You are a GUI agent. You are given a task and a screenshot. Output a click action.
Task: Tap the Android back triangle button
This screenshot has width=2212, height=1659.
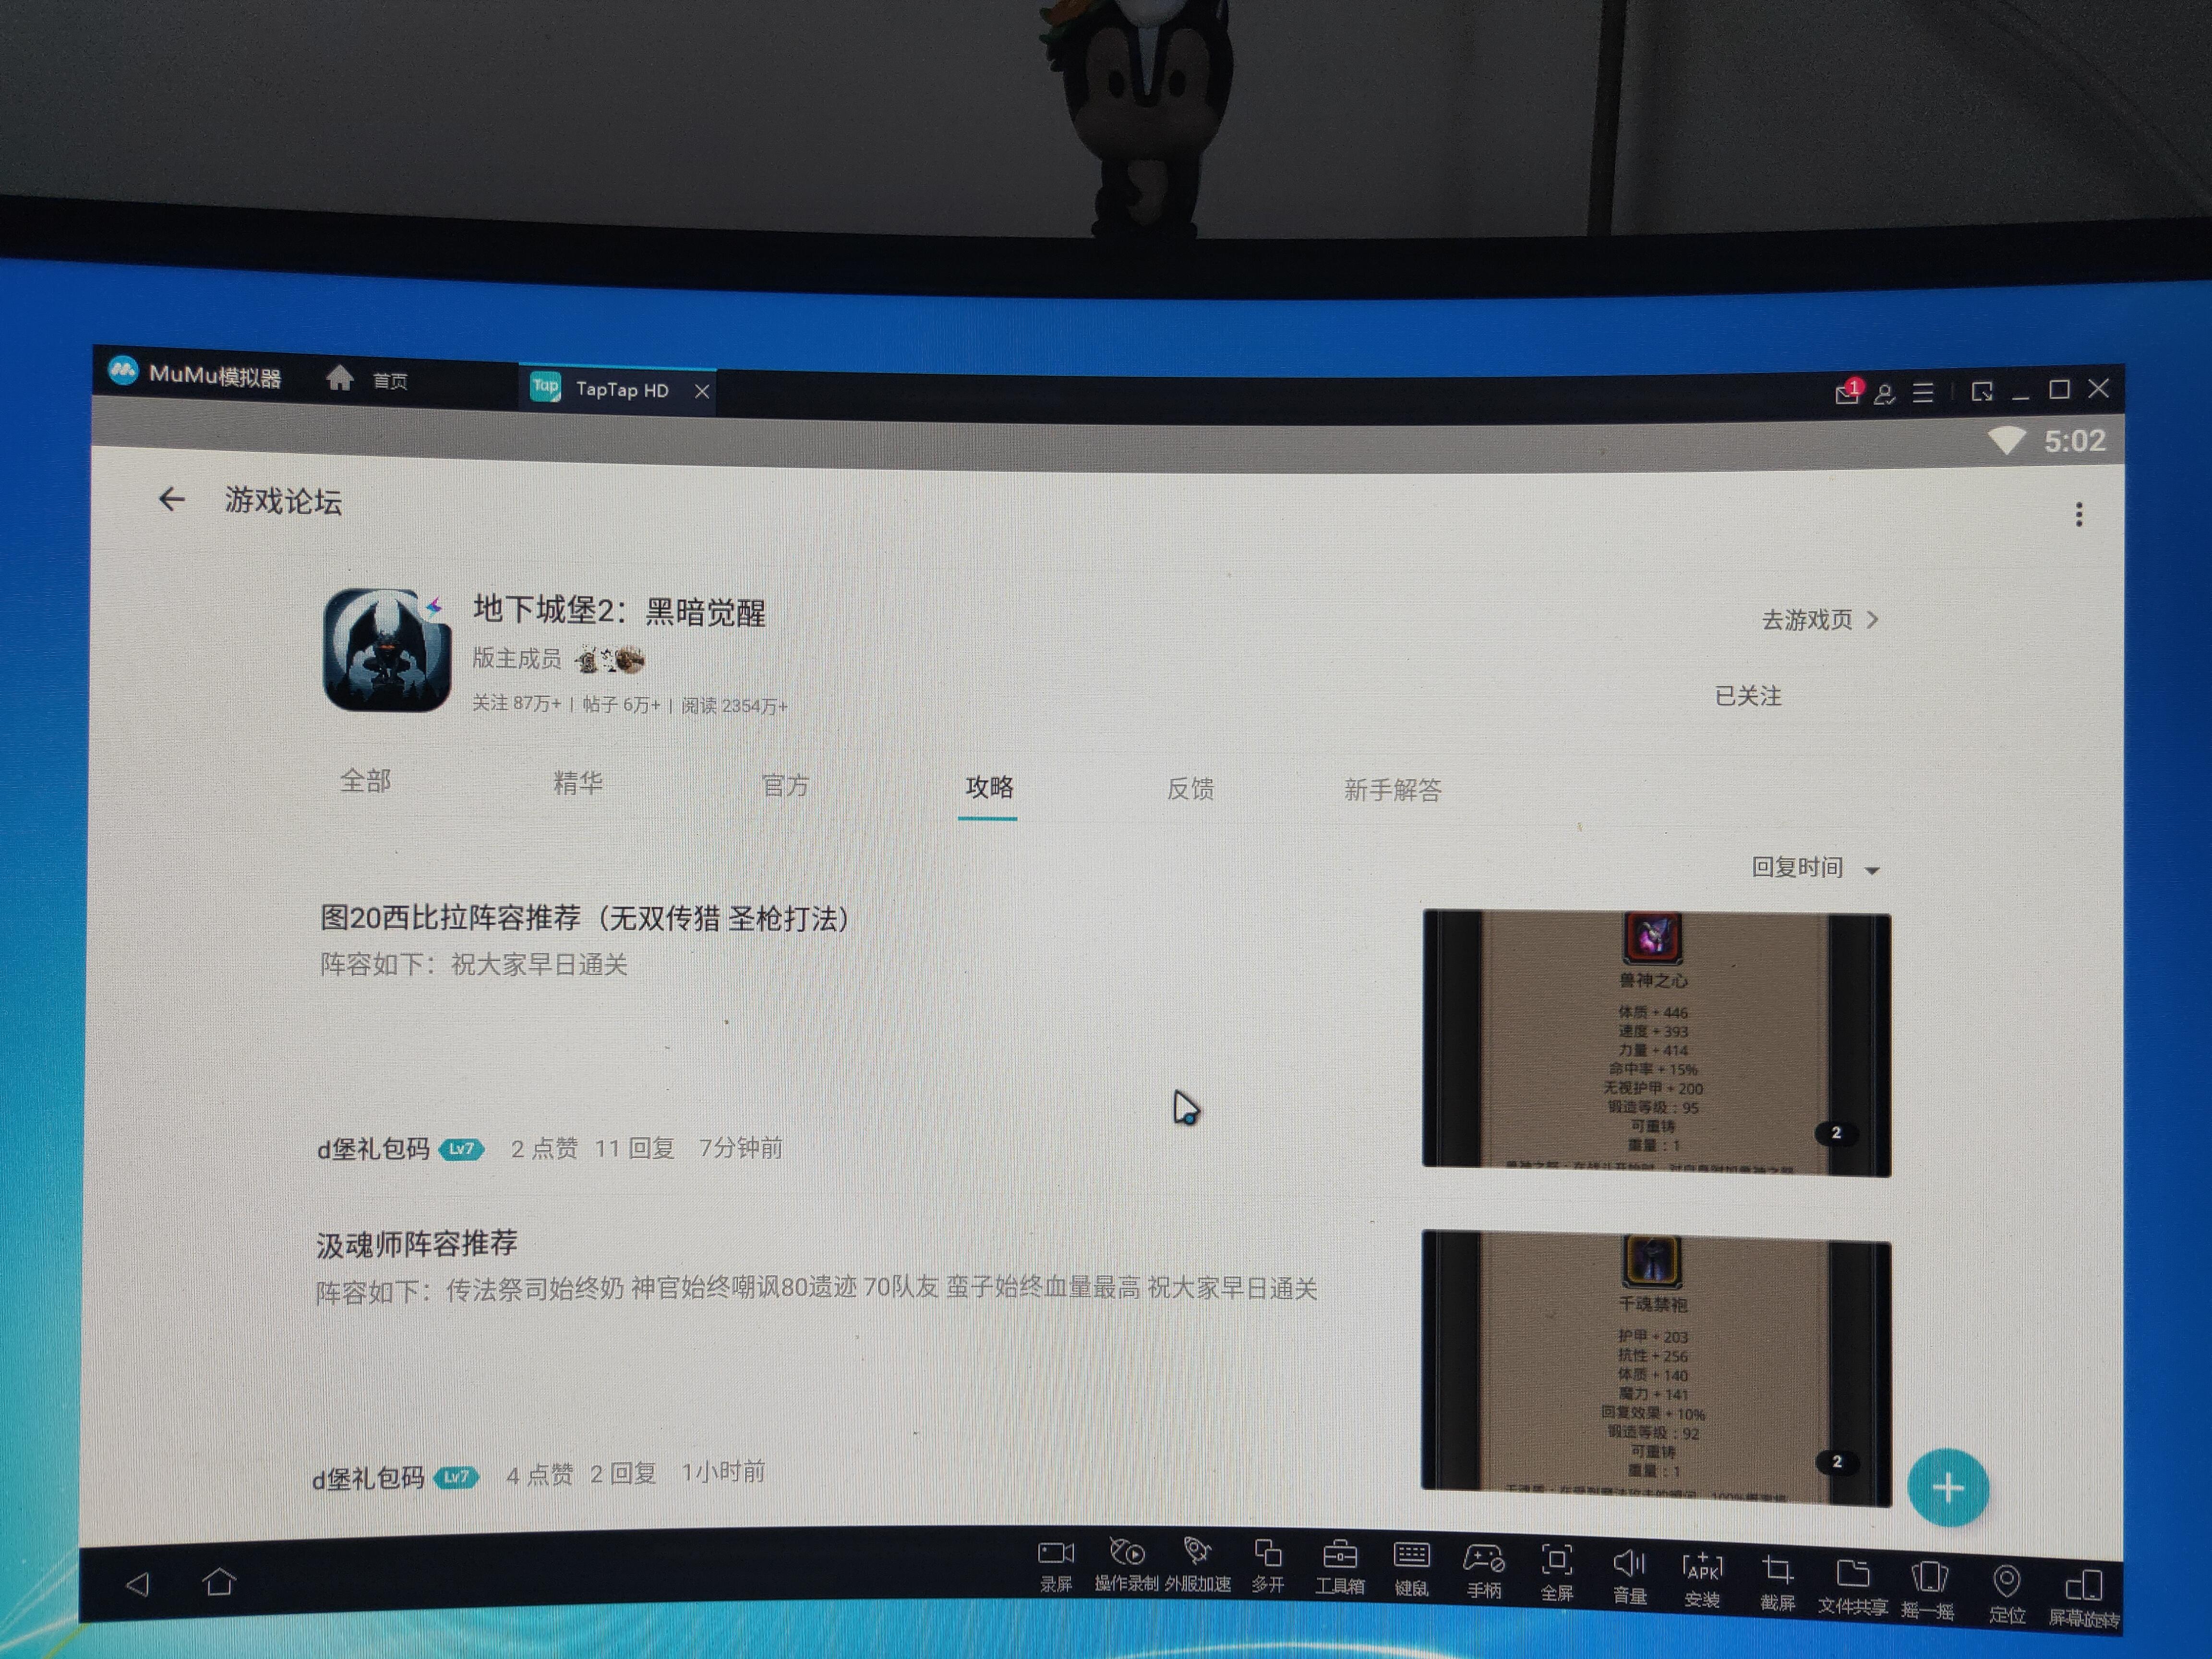coord(138,1584)
